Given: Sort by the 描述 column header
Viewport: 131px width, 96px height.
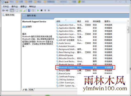Looking at the screenshot, I should coord(80,21).
